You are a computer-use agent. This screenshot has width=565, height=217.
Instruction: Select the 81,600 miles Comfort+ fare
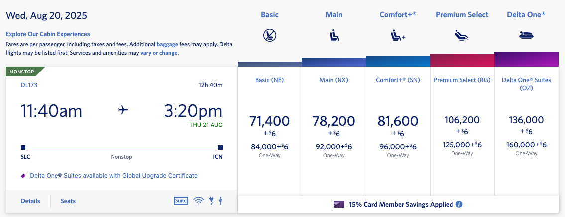point(398,121)
